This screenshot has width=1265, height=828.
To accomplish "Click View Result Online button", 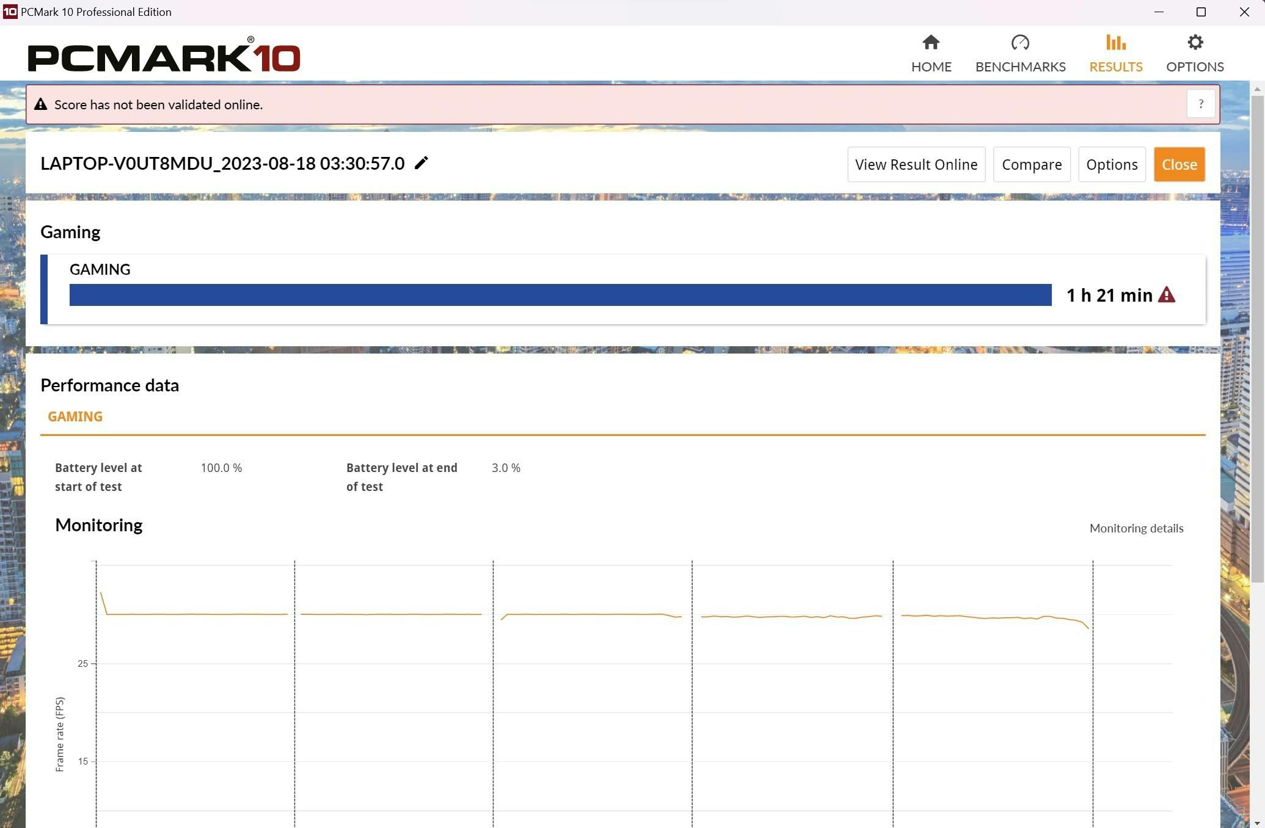I will click(x=916, y=164).
